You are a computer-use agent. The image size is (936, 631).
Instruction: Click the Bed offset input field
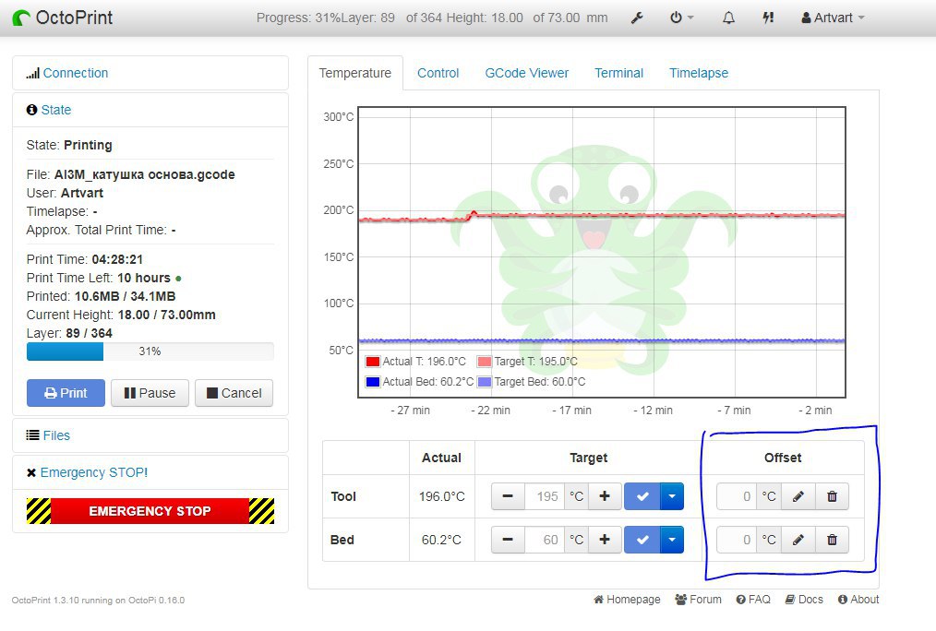point(737,540)
